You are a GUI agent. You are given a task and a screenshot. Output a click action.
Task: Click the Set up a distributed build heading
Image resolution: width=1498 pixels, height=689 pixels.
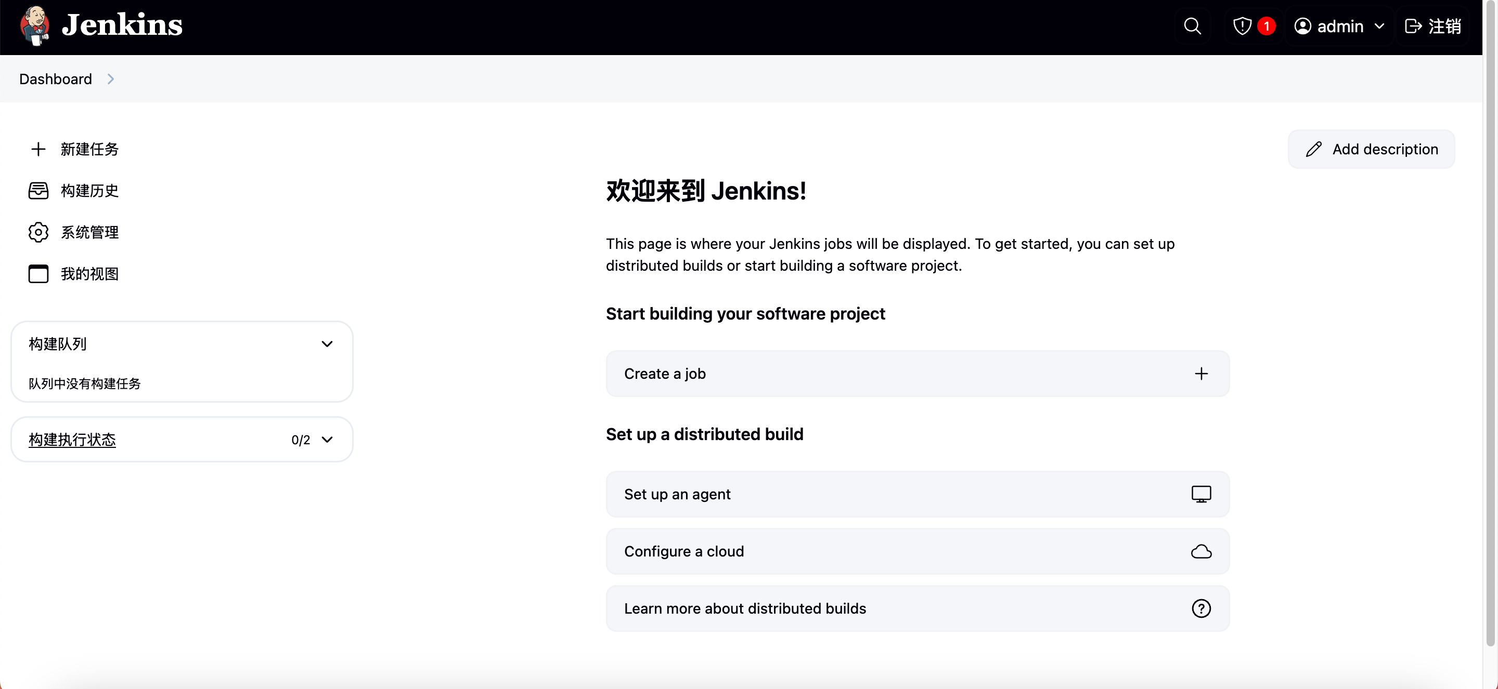coord(705,434)
